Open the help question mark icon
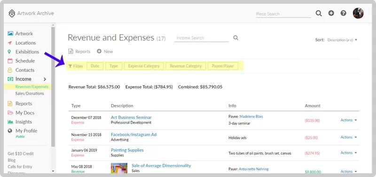Viewport: 376px width, 177px height. tap(344, 14)
